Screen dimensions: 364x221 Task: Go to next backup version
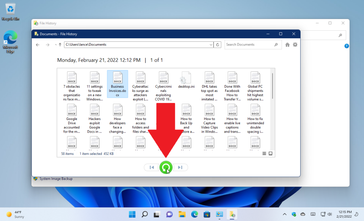[x=180, y=167]
